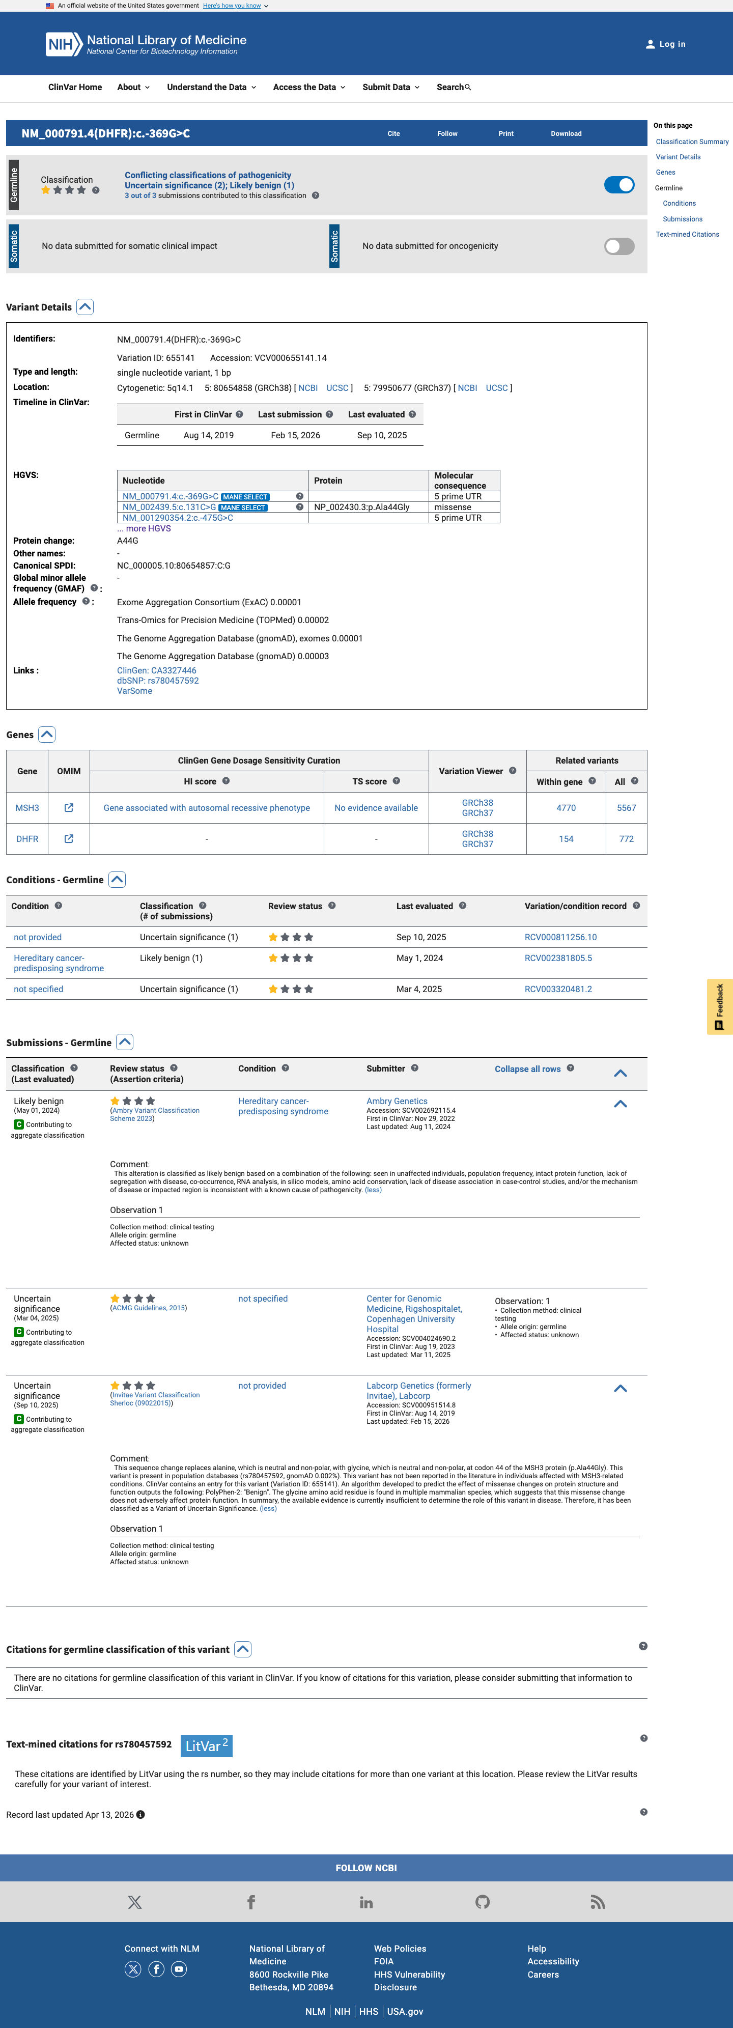Open the Facebook icon under Follow NCBI

tap(251, 1902)
